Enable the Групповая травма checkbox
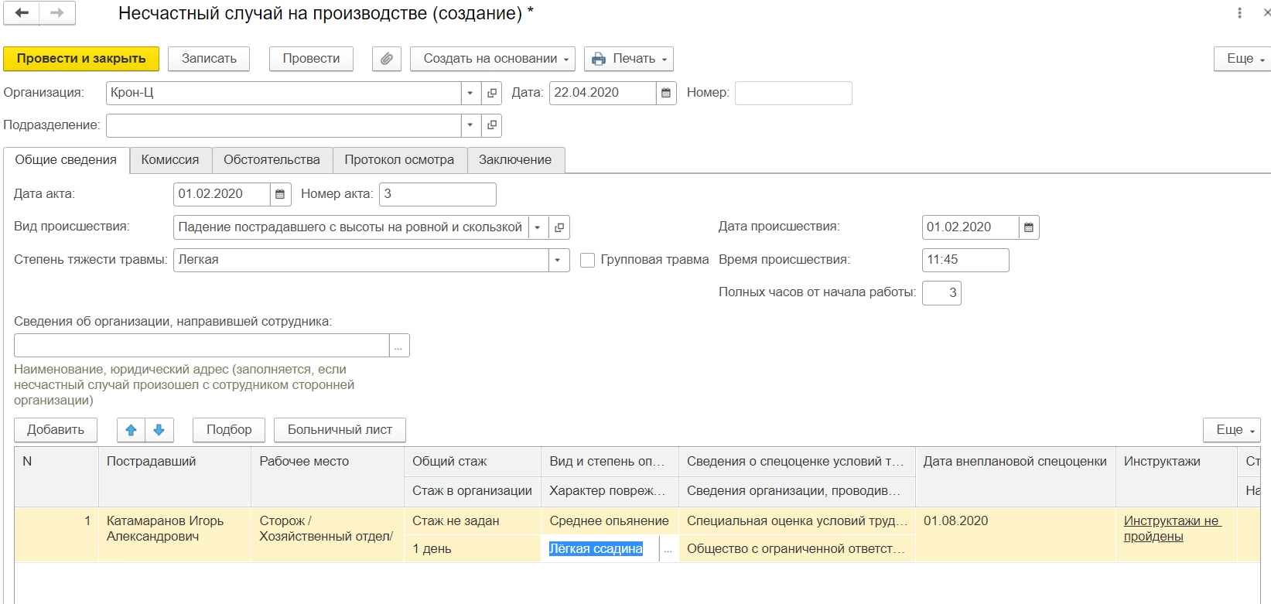Screen dimensions: 1271x604 pos(588,260)
